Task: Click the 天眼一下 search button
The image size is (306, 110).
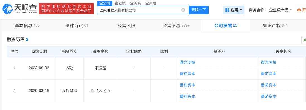Action: tap(199, 10)
